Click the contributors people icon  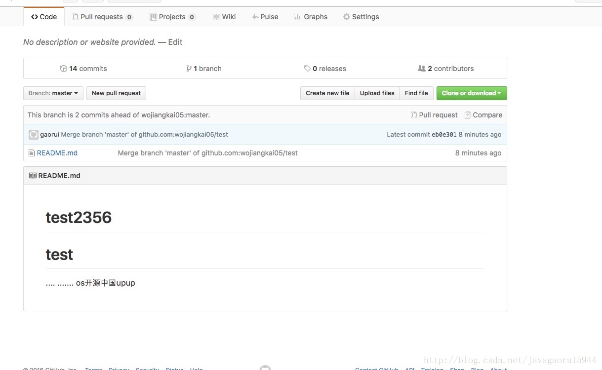[422, 69]
